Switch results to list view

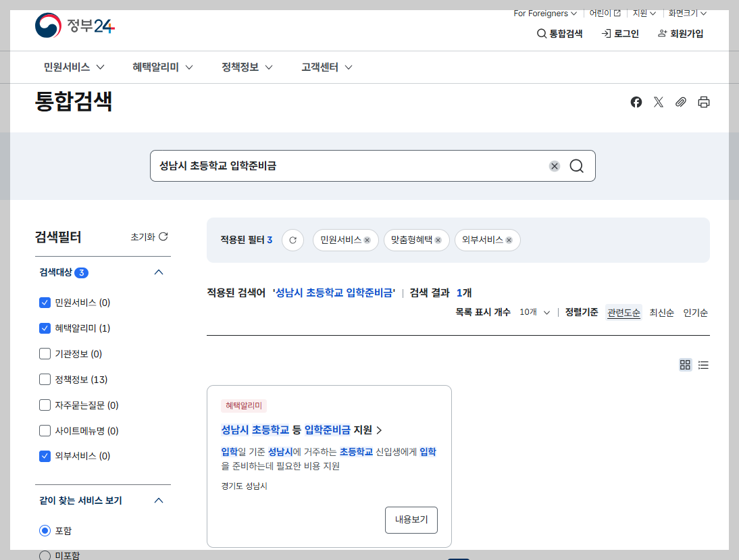pos(703,365)
